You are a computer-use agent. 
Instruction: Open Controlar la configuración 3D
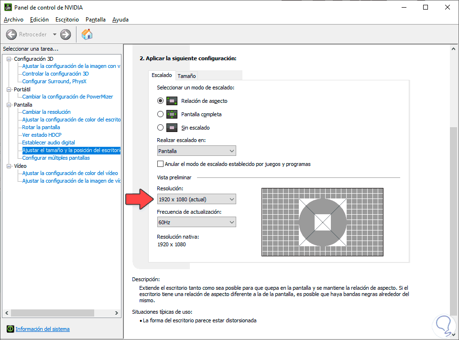coord(55,74)
